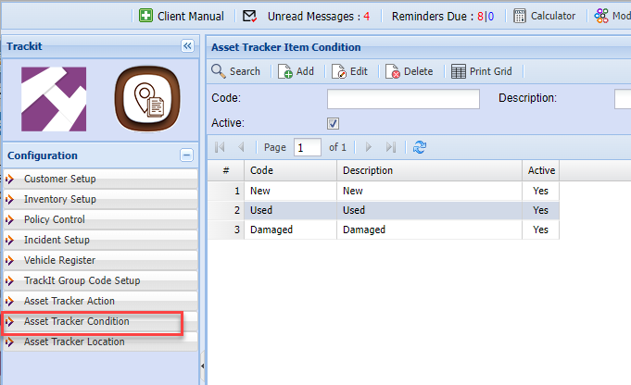Toggle the Active checkbox

tap(334, 123)
